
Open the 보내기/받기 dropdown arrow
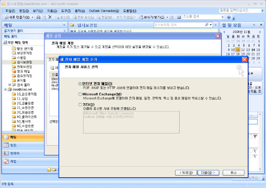coord(167,17)
